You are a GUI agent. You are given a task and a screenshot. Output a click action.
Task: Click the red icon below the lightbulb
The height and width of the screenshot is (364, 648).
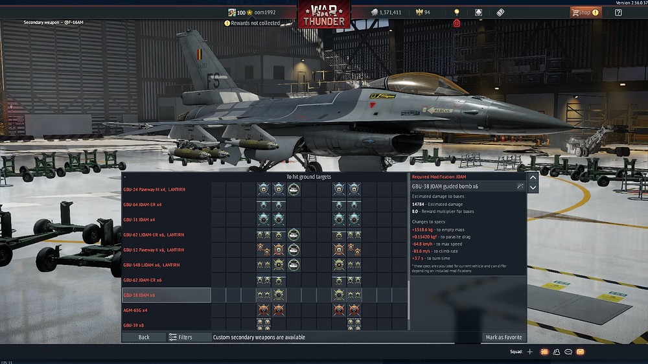(457, 23)
